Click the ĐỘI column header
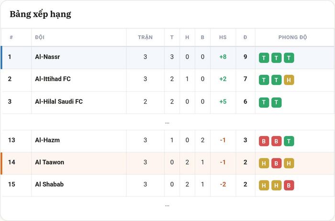 40,37
